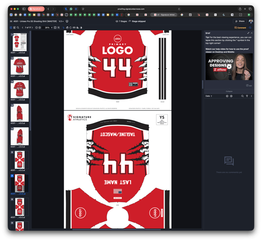262x241 pixels.
Task: Select page 2 thumbnail in sidebar
Action: 20,66
